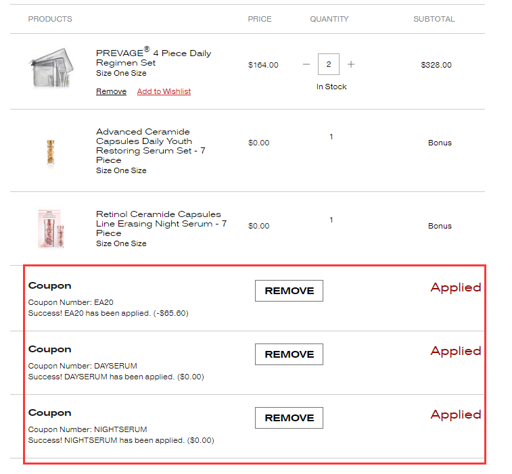Click the Applied status for EA20 coupon
This screenshot has width=512, height=474.
(x=456, y=287)
